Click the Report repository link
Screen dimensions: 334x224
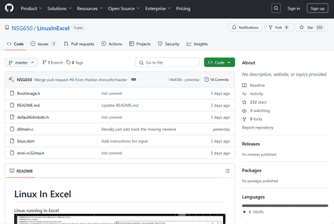(258, 127)
